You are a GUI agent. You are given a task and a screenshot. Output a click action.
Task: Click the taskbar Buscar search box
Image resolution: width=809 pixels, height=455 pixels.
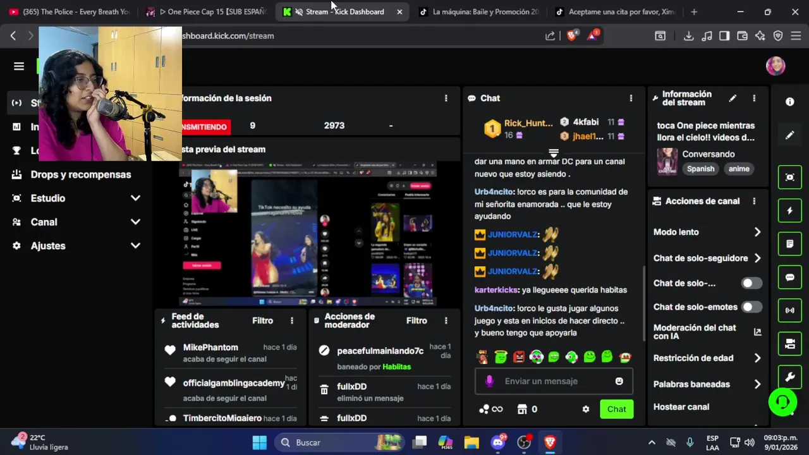tap(341, 442)
